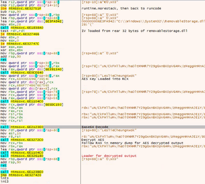The width and height of the screenshot is (205, 184).
Task: Click the 'call ntmssvc.6E1838A0' instruction
Action: (x=22, y=28)
